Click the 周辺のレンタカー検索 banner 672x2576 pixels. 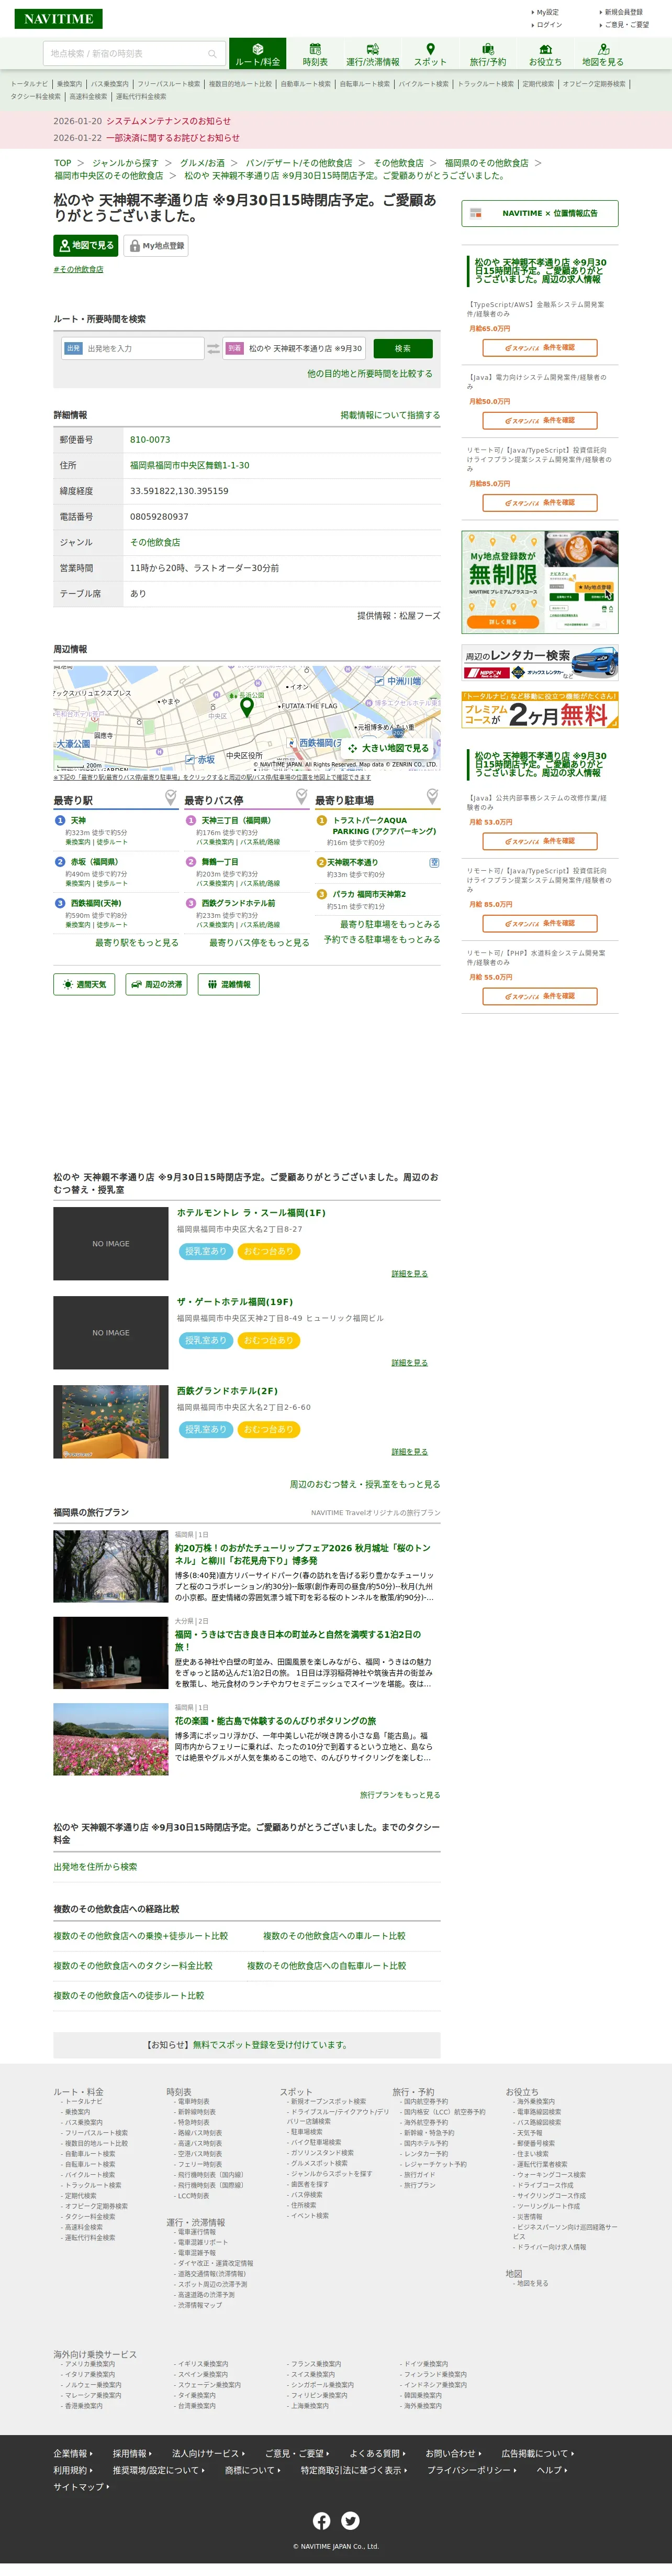[x=539, y=663]
